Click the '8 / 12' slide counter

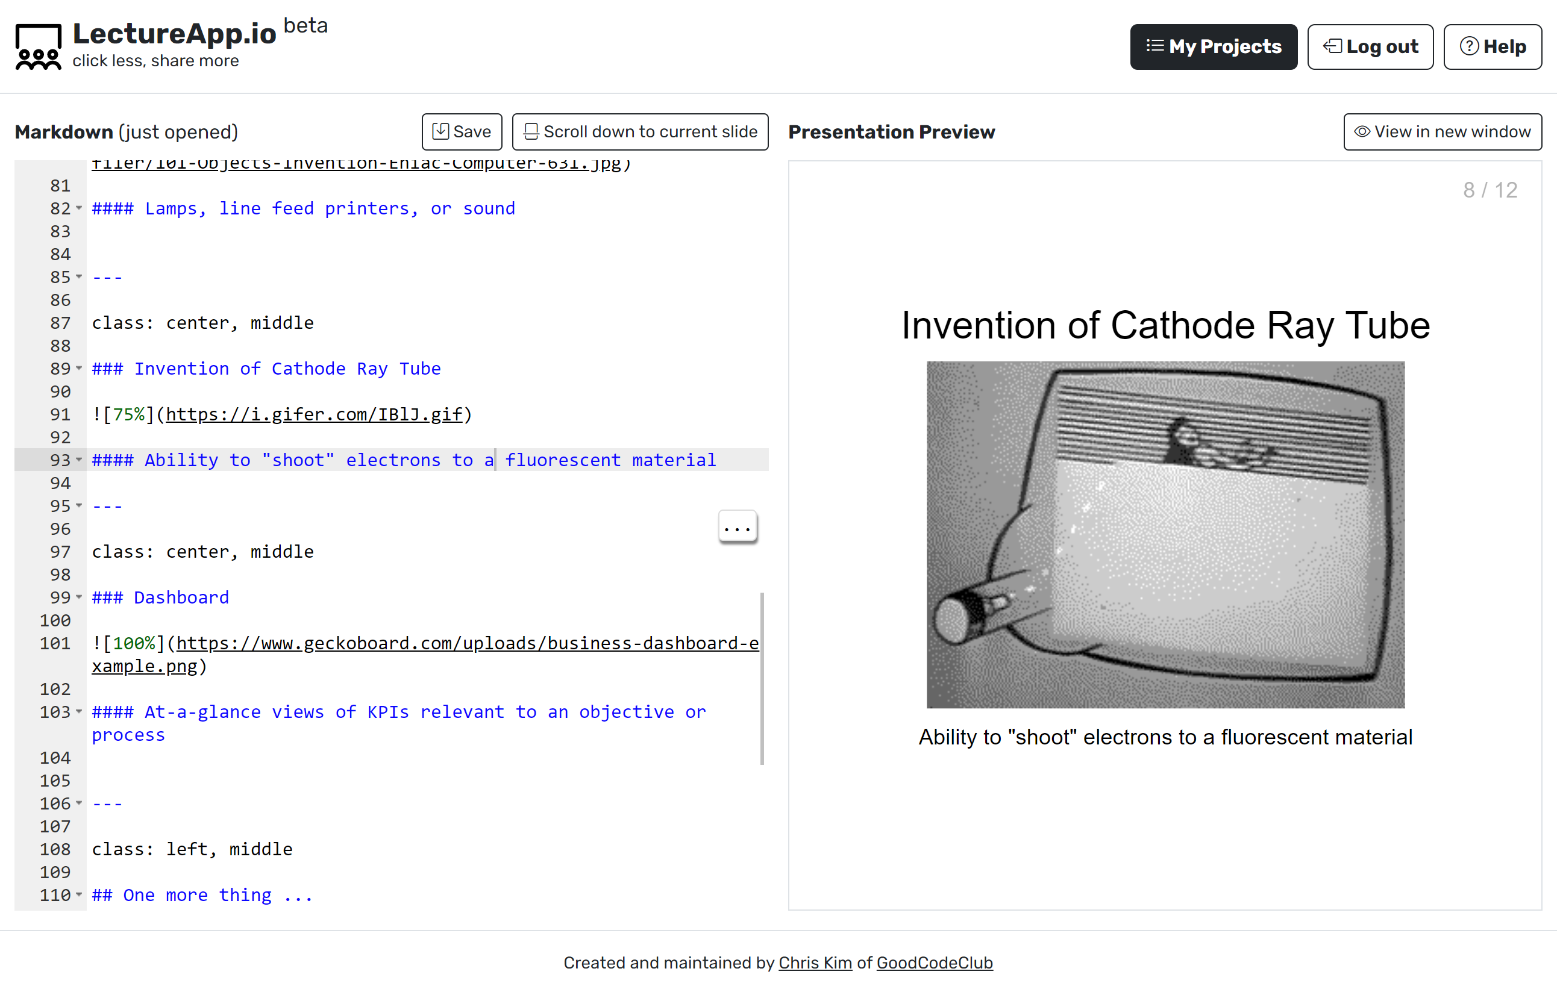point(1490,190)
